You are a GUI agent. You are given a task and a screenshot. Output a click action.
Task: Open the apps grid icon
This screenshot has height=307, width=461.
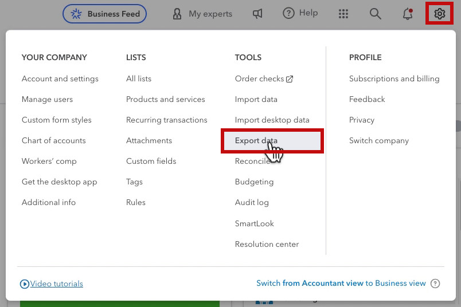point(343,14)
